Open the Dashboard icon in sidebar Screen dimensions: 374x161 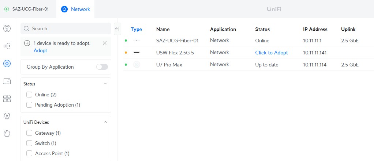(x=7, y=28)
